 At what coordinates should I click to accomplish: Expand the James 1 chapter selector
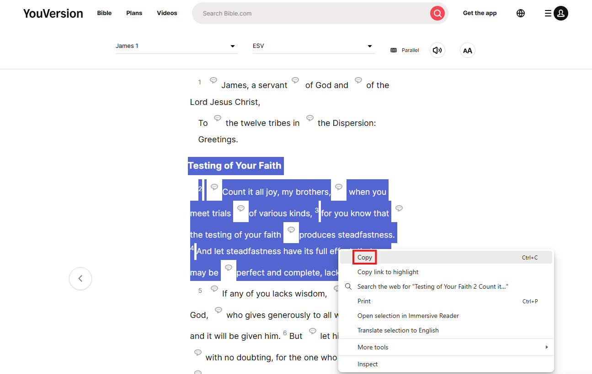point(176,46)
